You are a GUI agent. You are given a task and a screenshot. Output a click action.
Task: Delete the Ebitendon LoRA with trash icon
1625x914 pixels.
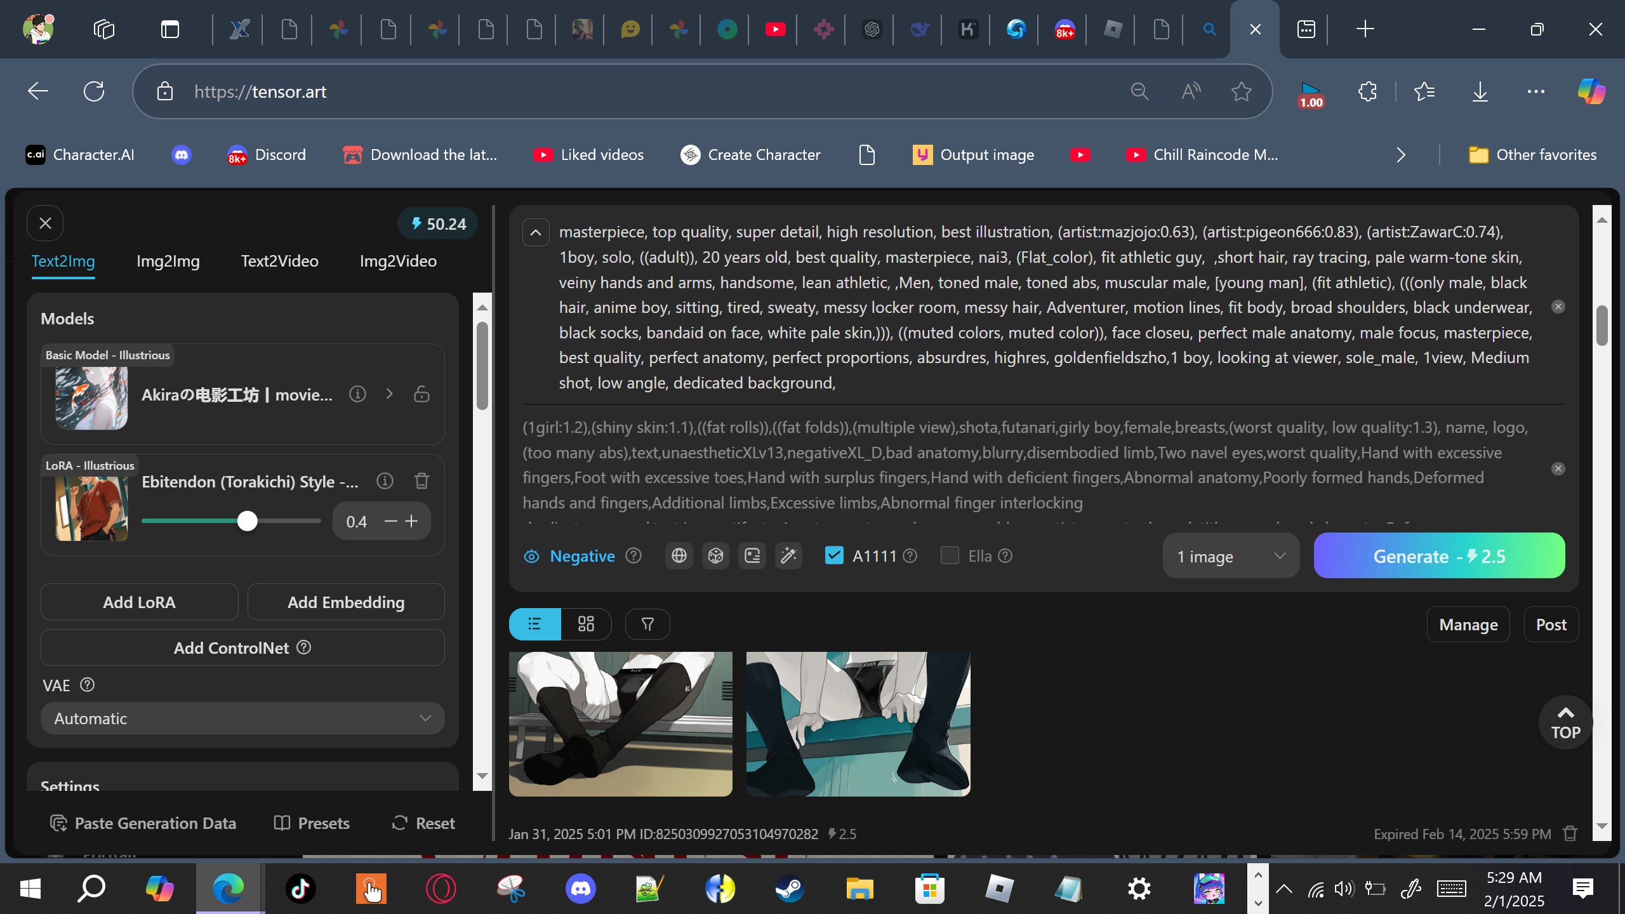click(421, 481)
